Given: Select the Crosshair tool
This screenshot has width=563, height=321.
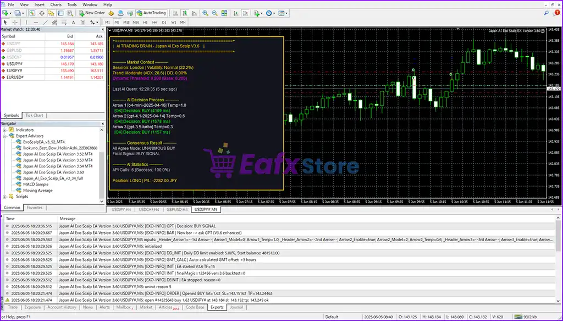Looking at the screenshot, I should point(15,22).
